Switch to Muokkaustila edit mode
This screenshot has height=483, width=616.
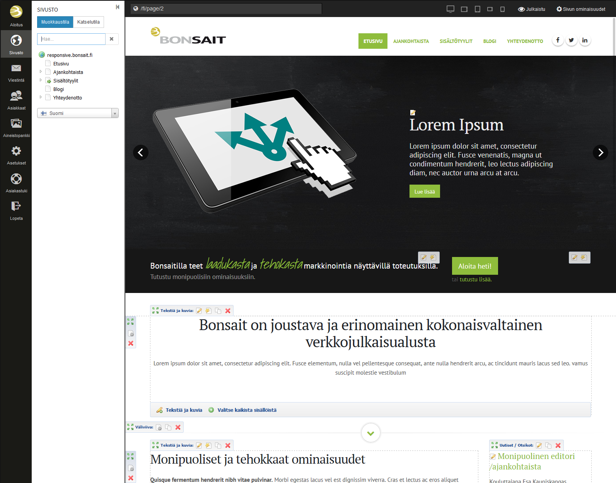(55, 22)
